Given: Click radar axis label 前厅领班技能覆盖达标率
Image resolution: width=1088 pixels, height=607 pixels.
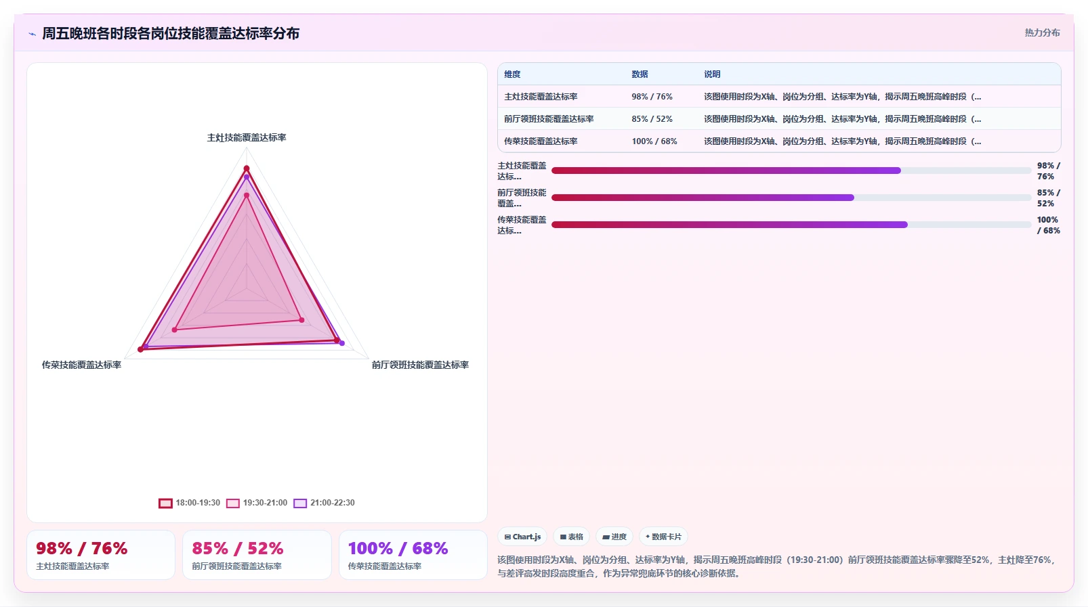Looking at the screenshot, I should click(x=420, y=365).
